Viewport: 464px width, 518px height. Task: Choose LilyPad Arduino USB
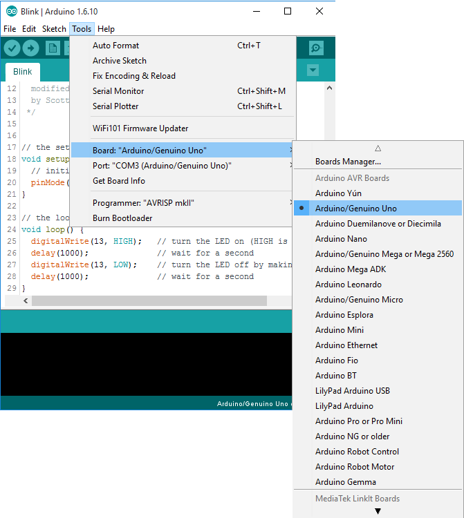coord(378,391)
